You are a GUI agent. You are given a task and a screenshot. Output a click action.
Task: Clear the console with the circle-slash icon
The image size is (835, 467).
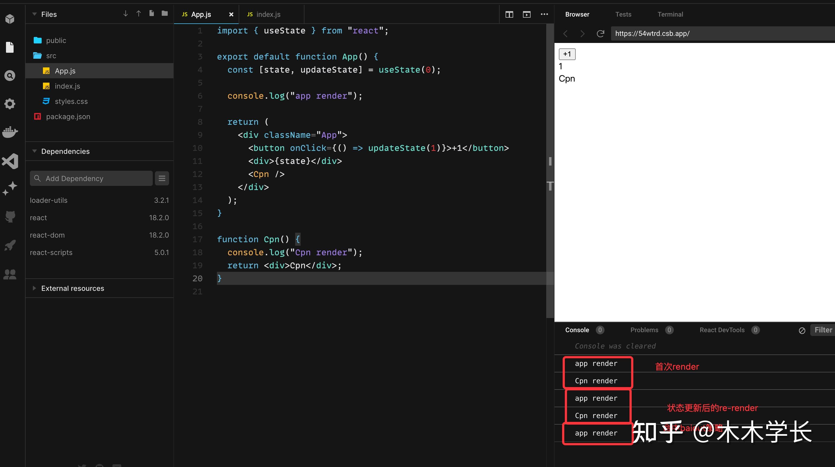802,330
